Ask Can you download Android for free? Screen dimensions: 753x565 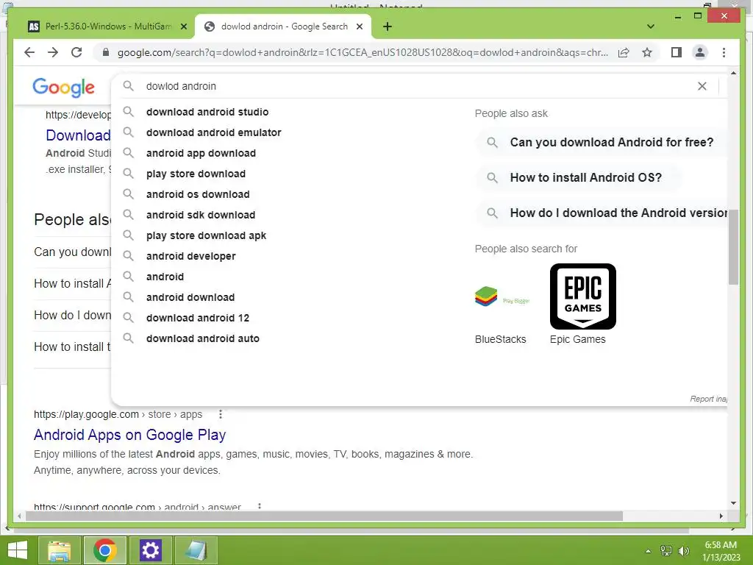pos(600,142)
